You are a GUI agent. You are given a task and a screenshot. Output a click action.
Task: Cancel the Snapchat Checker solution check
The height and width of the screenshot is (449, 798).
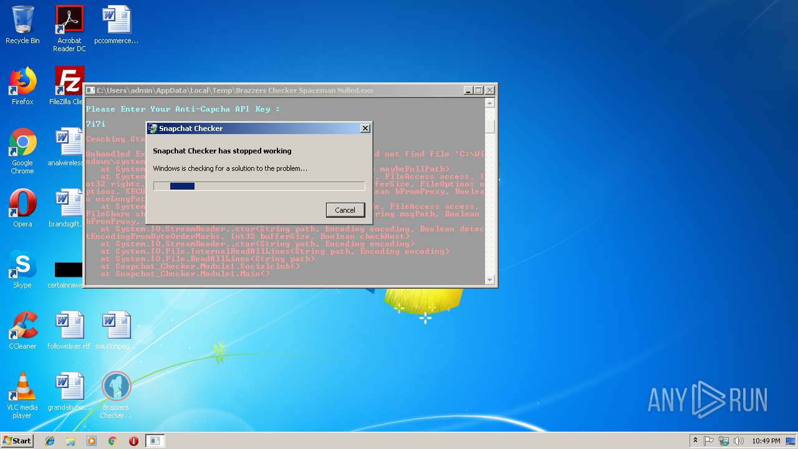coord(345,210)
